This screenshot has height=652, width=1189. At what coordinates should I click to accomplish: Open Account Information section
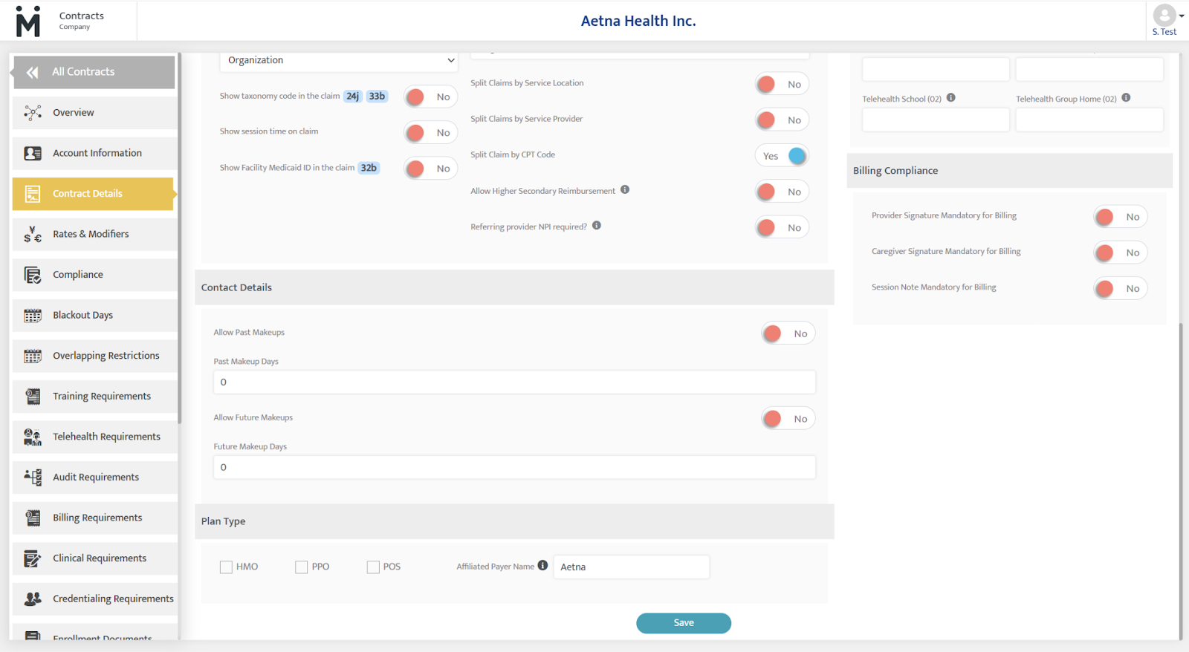pos(97,153)
